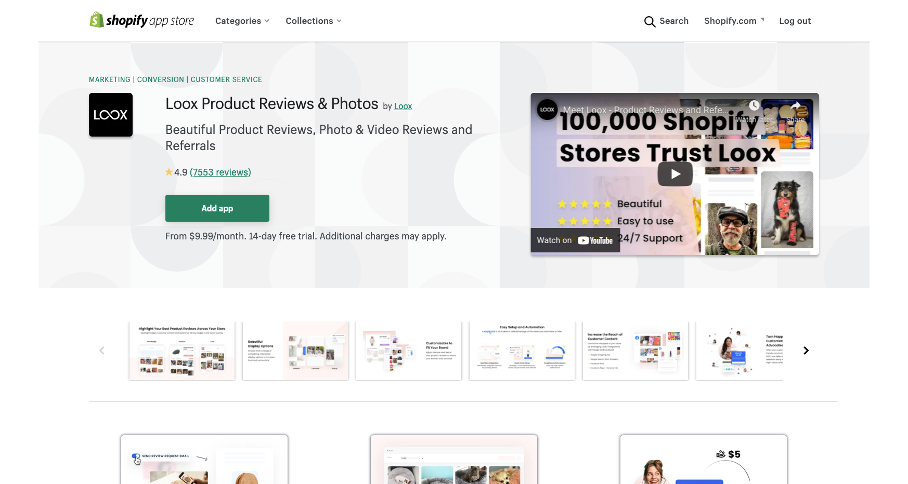Click the Shopify app store logo
908x484 pixels.
141,21
